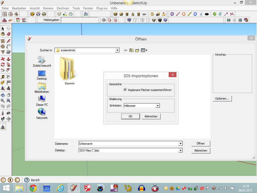This screenshot has width=257, height=193.
Task: Pick the Paint Bucket tool
Action: pyautogui.click(x=3, y=34)
